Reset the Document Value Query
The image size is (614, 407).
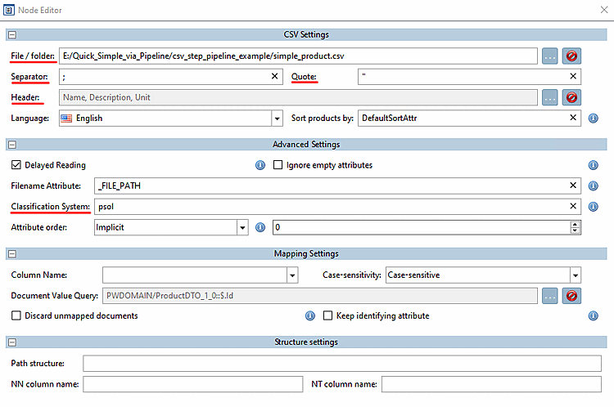pyautogui.click(x=571, y=296)
